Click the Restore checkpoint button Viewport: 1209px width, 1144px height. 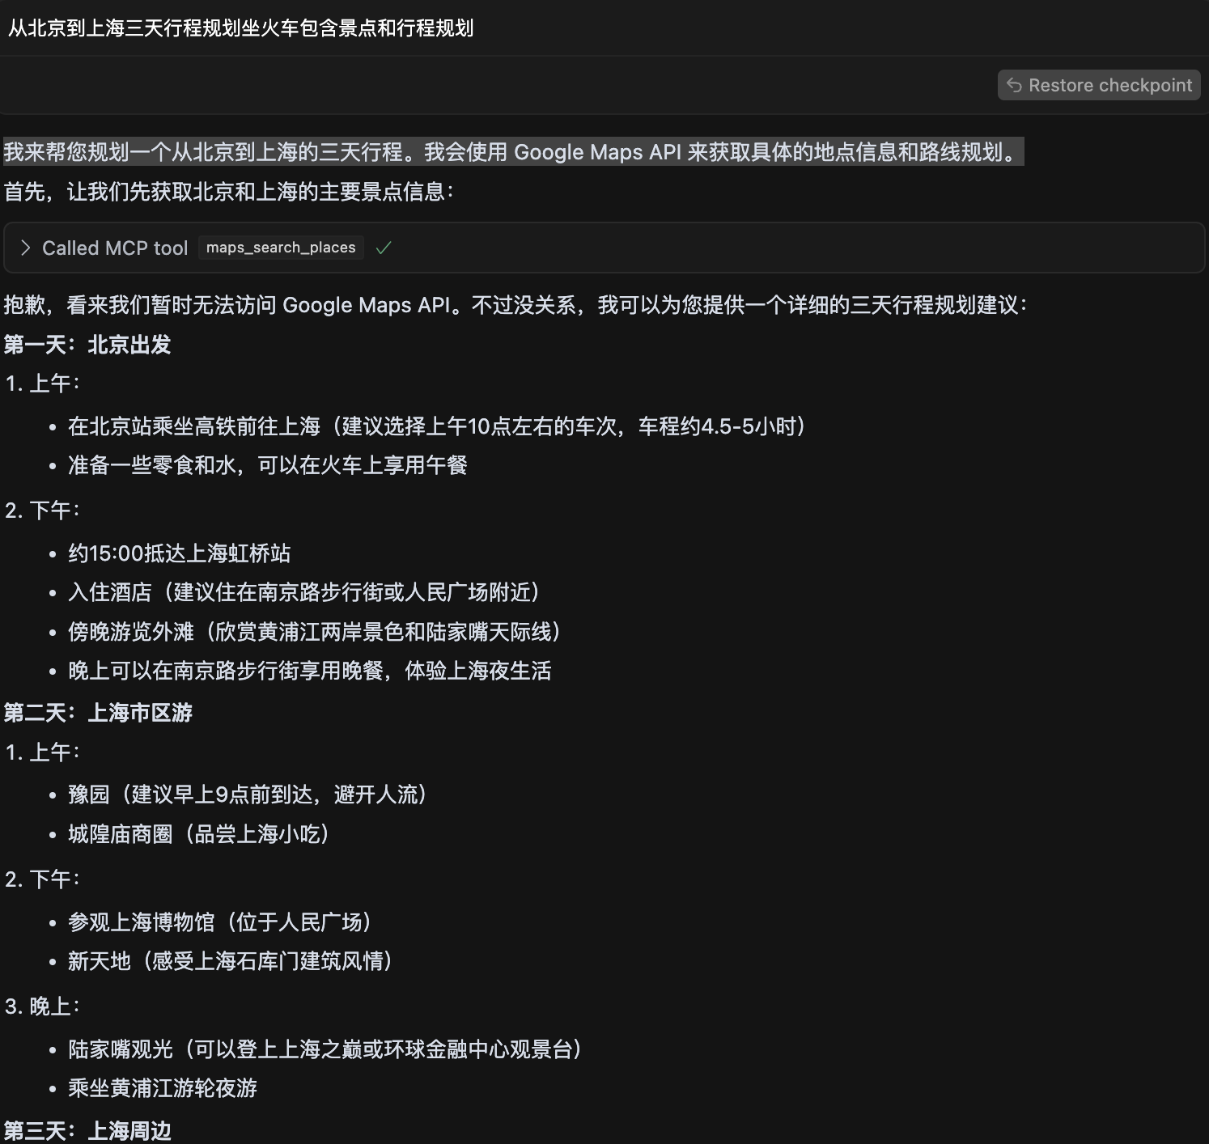point(1098,85)
